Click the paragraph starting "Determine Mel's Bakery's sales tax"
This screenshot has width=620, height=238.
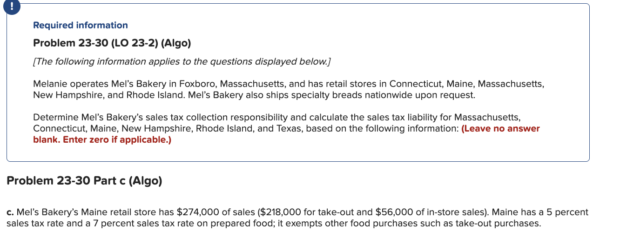click(x=286, y=128)
